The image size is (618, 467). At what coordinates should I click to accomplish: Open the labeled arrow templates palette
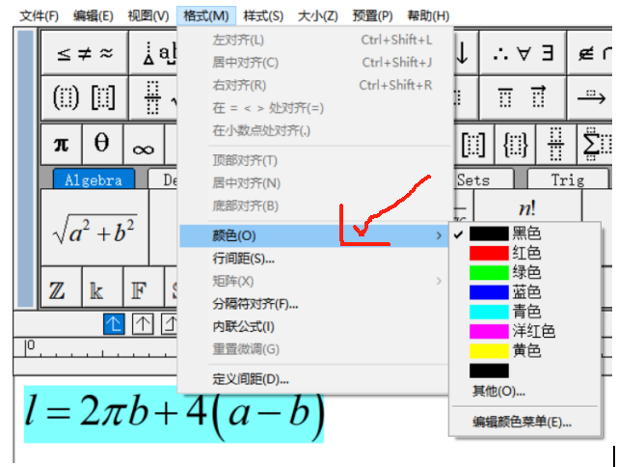[x=590, y=97]
